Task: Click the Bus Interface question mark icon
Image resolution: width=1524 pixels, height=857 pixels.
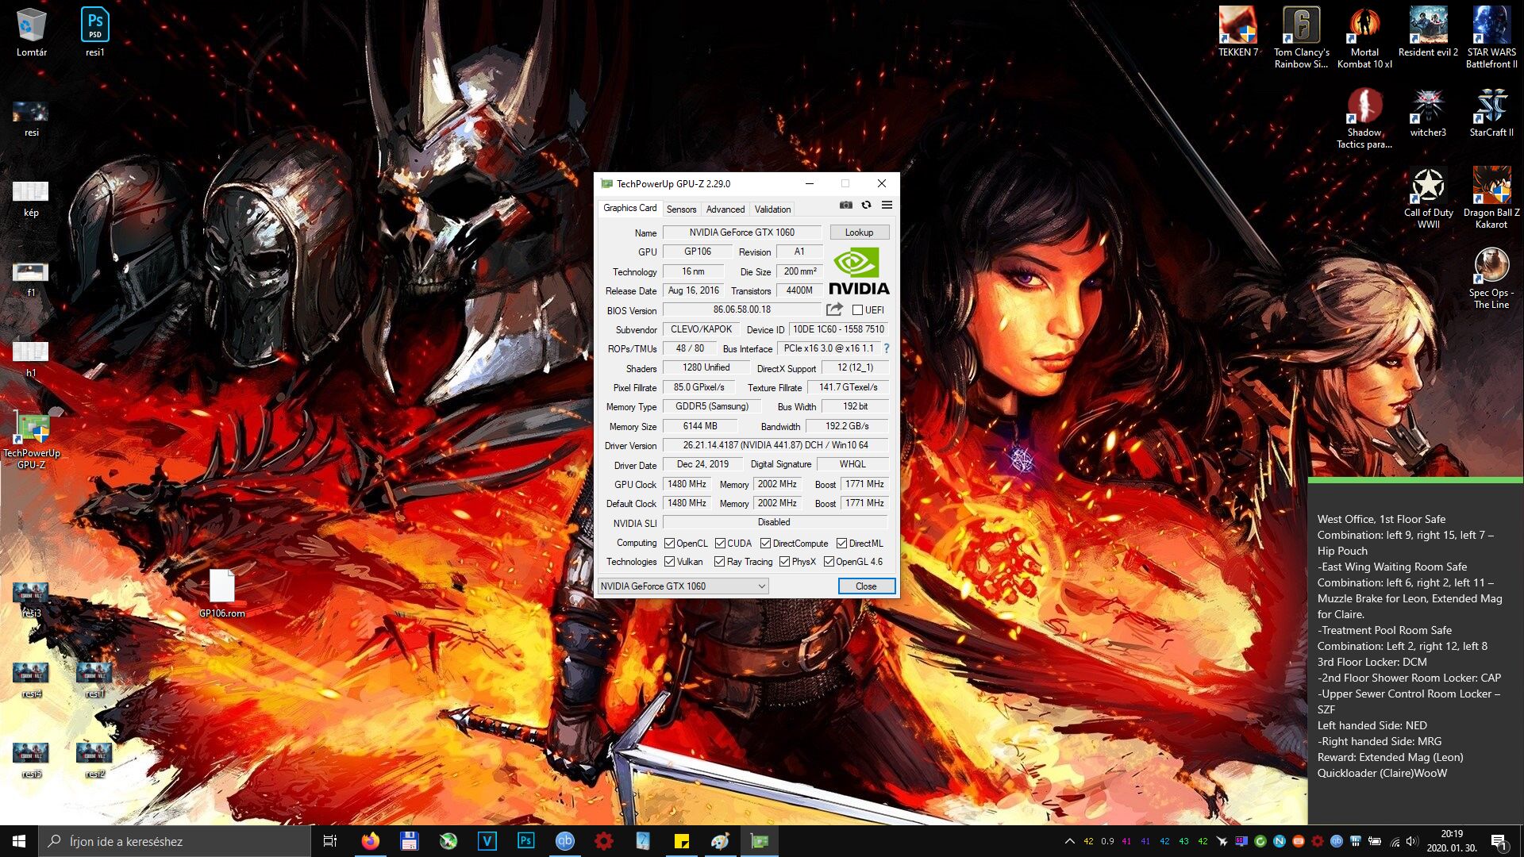Action: coord(887,348)
